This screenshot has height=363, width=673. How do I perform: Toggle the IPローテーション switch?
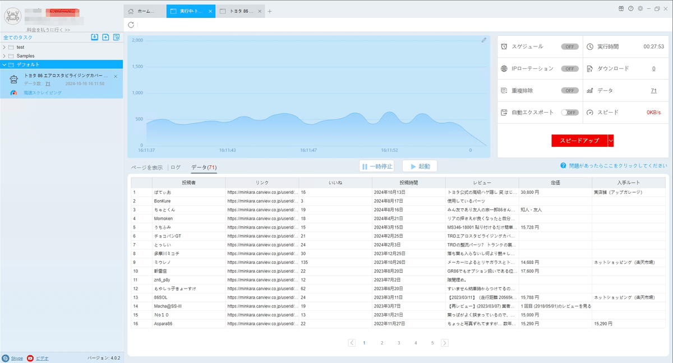coord(570,68)
